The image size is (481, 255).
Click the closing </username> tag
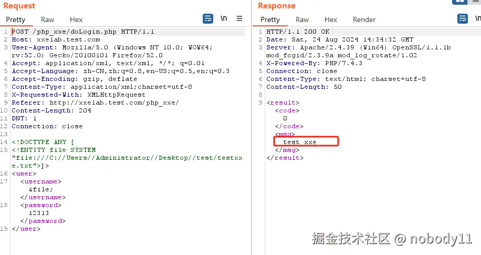(43, 197)
